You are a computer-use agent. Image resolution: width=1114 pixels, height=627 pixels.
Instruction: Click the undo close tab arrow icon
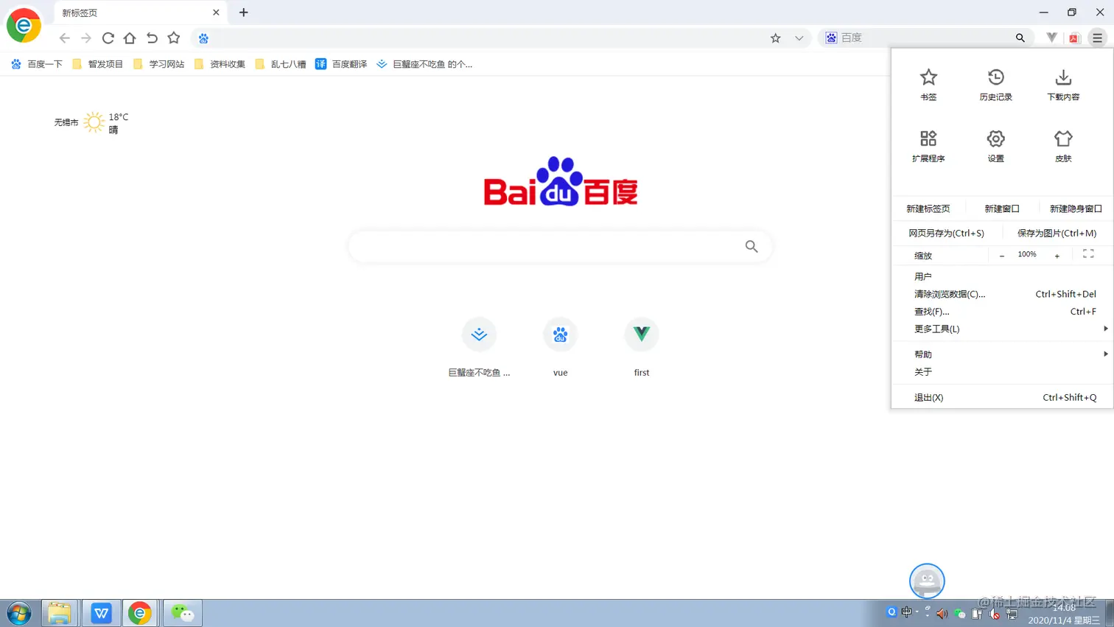click(152, 38)
